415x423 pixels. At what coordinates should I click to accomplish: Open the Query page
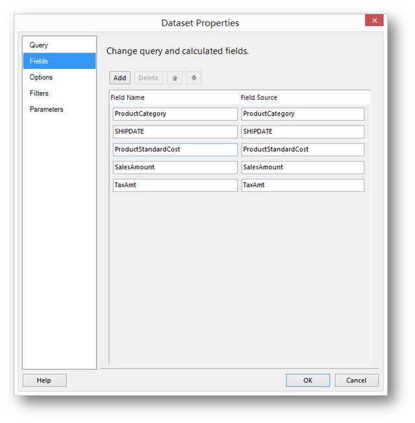point(59,45)
